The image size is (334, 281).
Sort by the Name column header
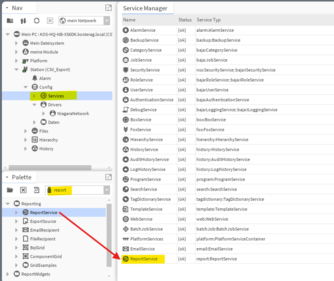[x=129, y=20]
